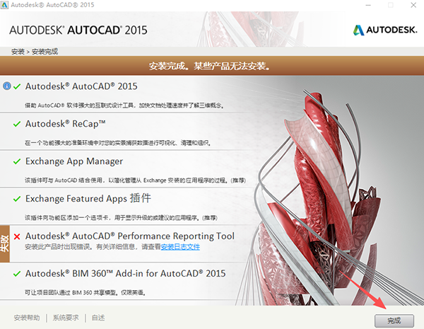Select the AutoCAD Performance Reporting Tool name

tap(129, 236)
